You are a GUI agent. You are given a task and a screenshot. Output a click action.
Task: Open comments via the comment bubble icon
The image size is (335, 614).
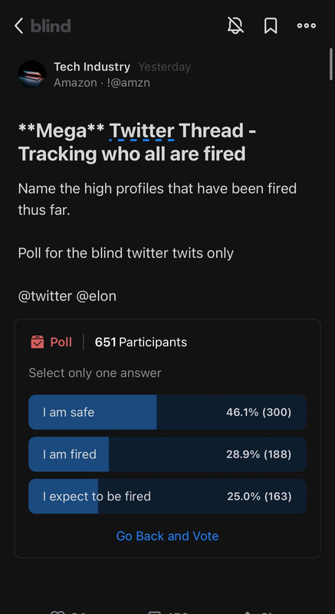155,611
